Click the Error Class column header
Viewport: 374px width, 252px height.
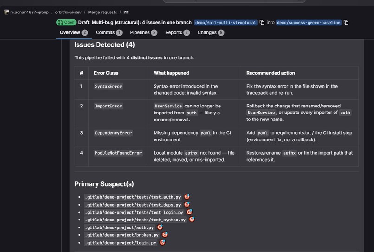[x=106, y=73]
